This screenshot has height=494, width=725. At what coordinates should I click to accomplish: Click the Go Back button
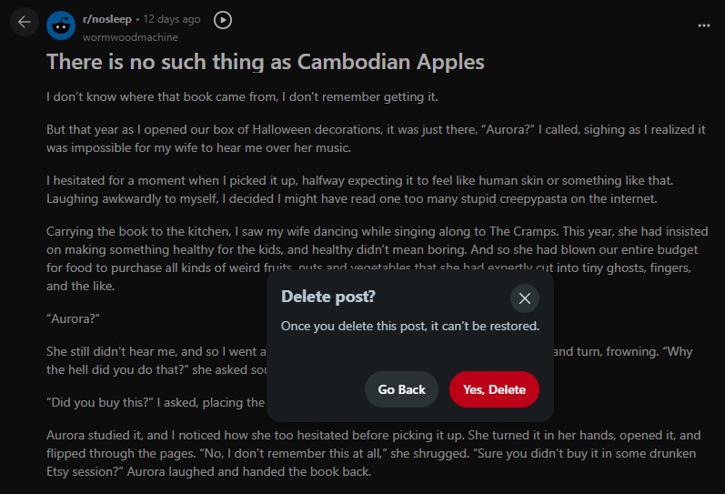click(x=401, y=389)
